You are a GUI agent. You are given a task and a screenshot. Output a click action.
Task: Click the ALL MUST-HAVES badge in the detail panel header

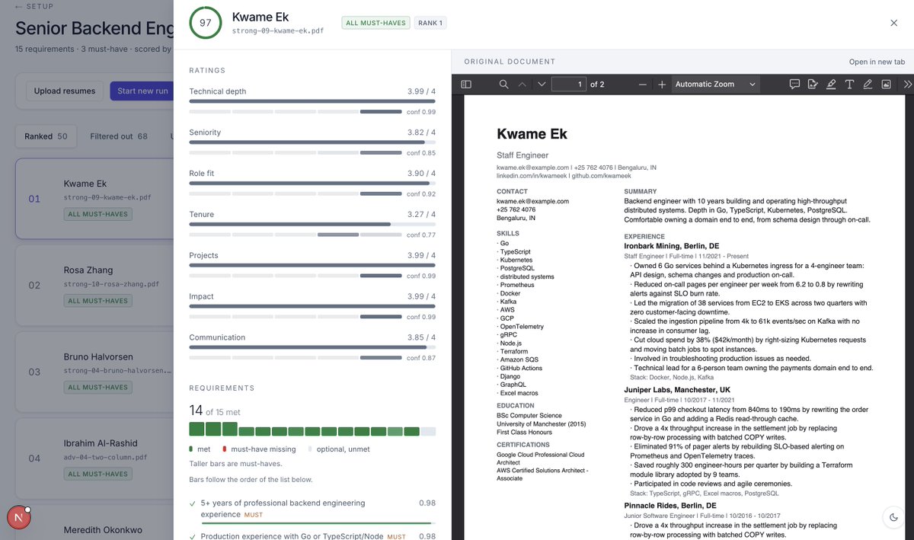pos(376,23)
